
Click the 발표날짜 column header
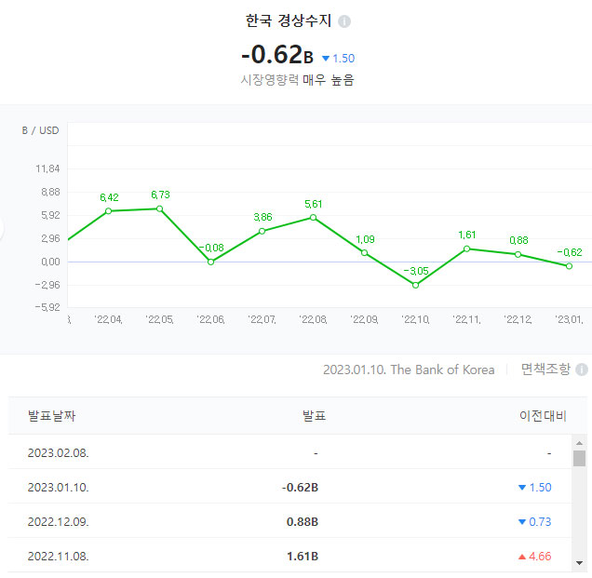click(52, 416)
